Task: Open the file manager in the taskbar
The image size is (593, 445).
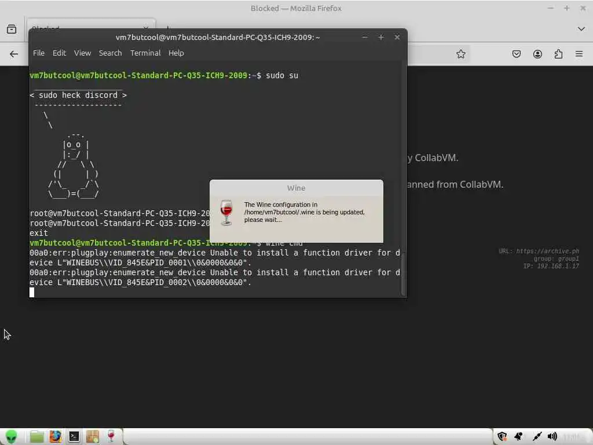Action: [x=36, y=437]
